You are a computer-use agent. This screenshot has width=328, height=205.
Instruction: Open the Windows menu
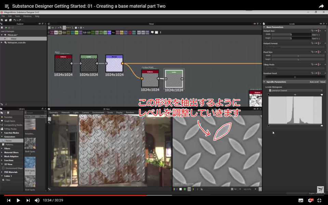[27, 16]
